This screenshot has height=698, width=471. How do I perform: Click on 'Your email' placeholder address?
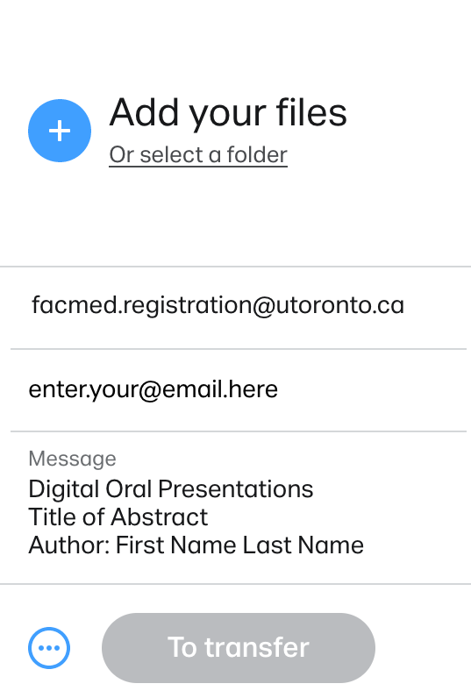(153, 390)
